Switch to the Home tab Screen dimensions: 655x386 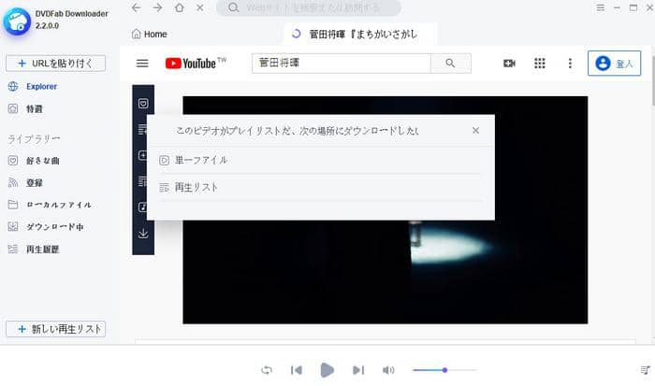[150, 35]
